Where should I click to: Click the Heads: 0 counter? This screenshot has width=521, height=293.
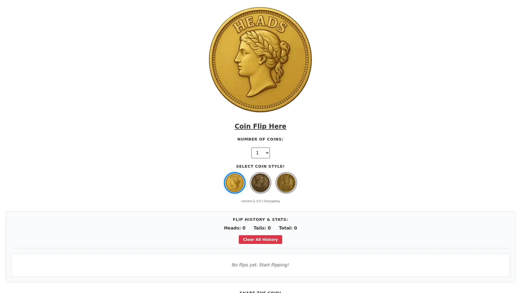(234, 228)
